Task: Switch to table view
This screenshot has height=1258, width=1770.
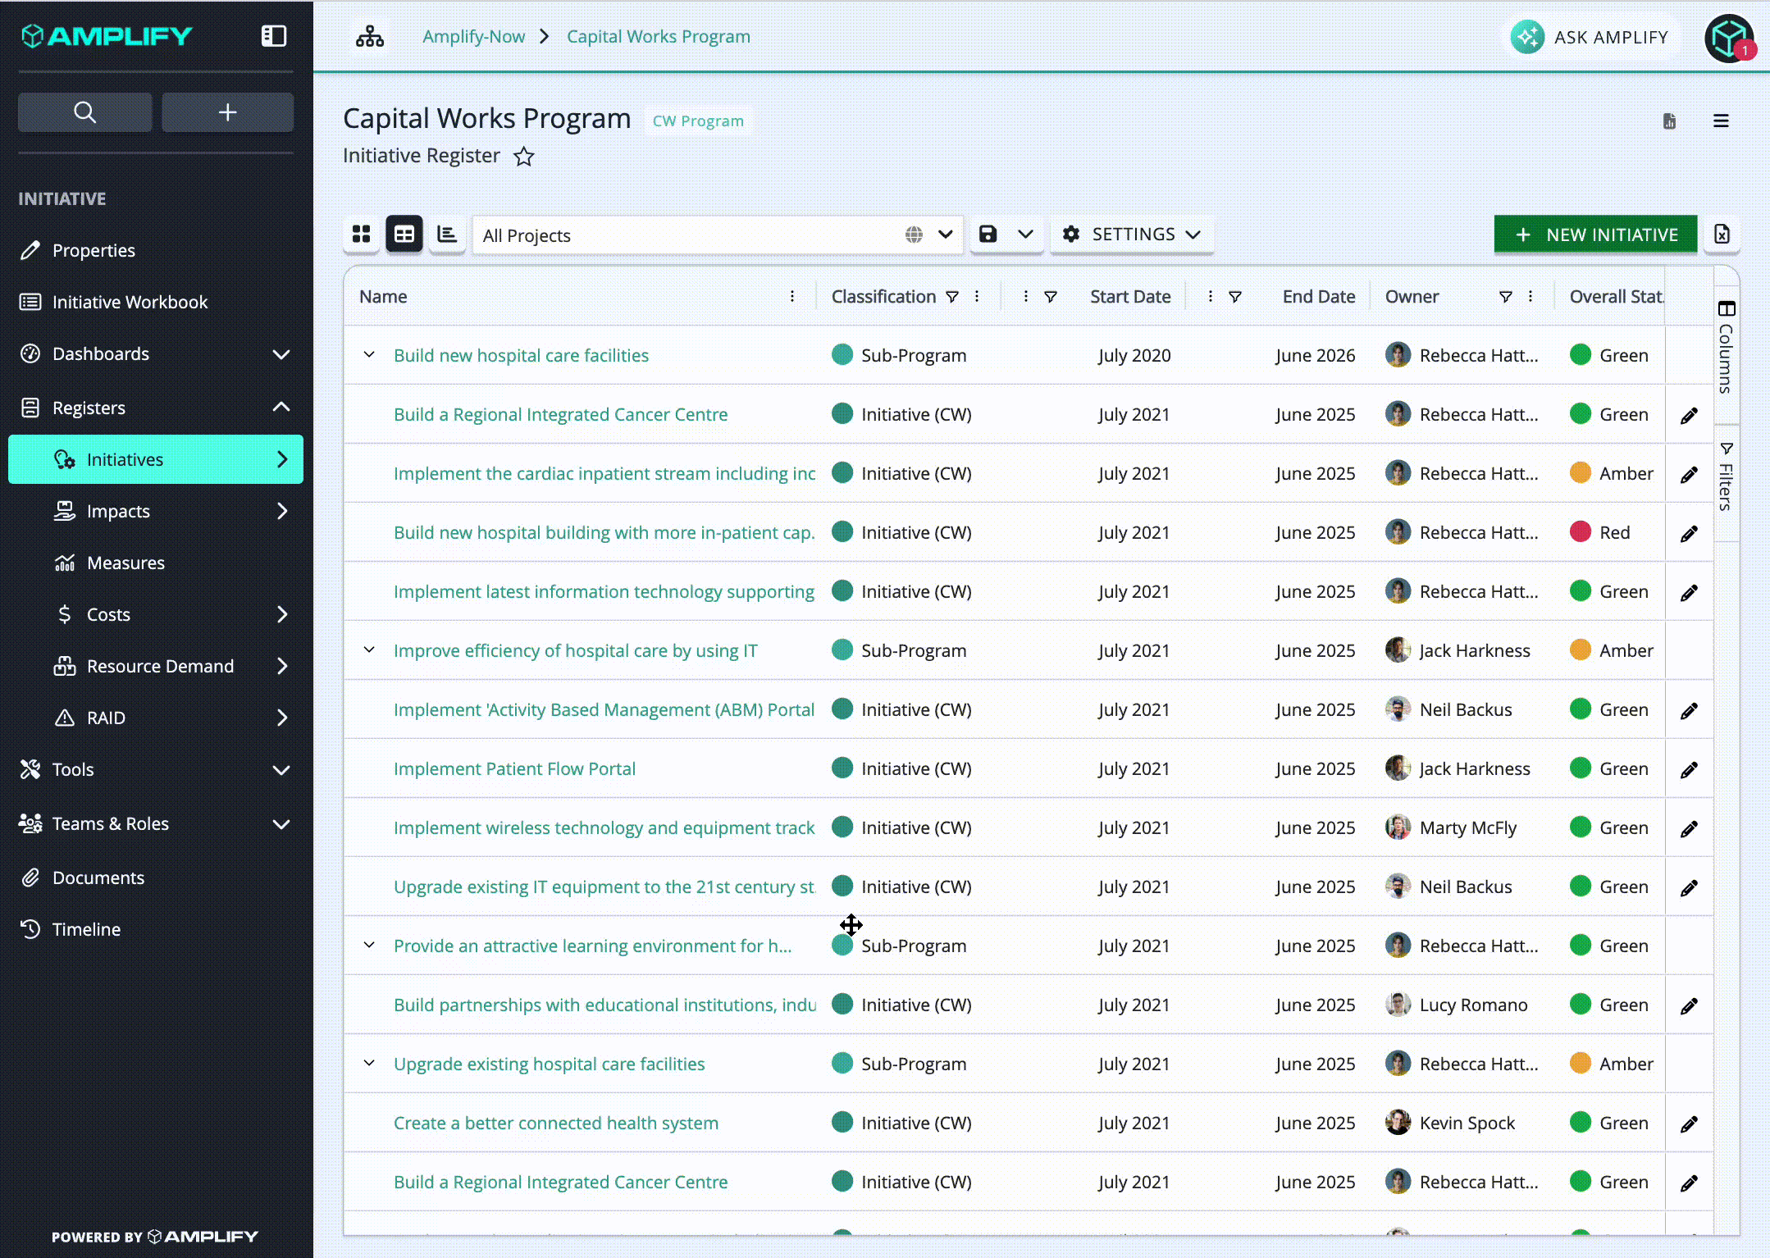Action: (404, 235)
